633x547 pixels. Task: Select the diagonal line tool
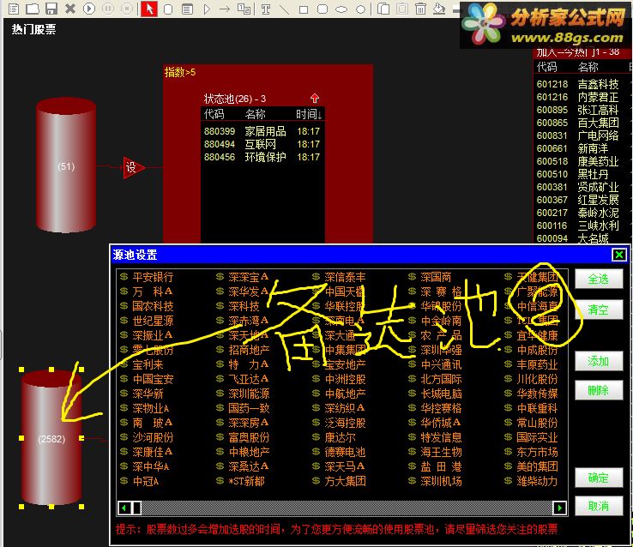[284, 9]
